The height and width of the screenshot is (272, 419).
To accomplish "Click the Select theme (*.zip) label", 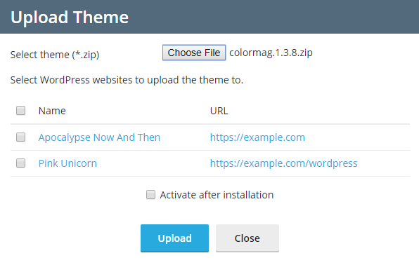I will pos(55,55).
